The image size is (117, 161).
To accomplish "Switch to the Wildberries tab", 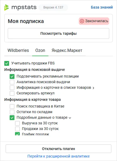I will pos(18,51).
